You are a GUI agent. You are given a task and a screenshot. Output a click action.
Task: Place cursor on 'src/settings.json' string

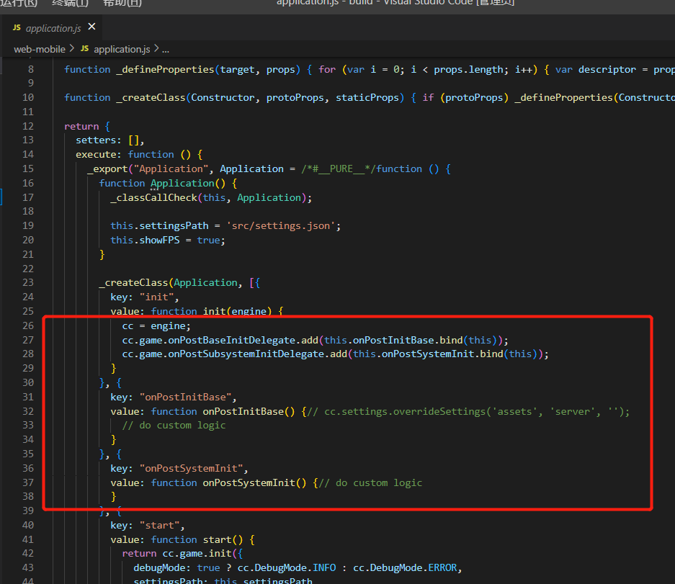(x=281, y=226)
